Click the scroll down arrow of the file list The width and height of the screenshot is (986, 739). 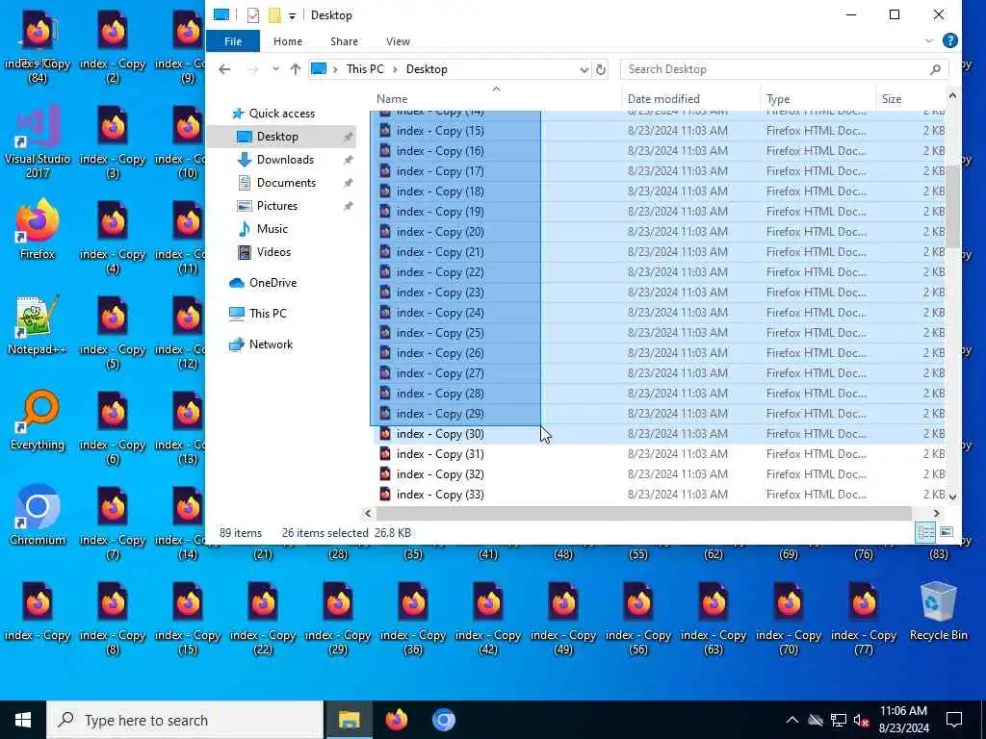pos(952,497)
